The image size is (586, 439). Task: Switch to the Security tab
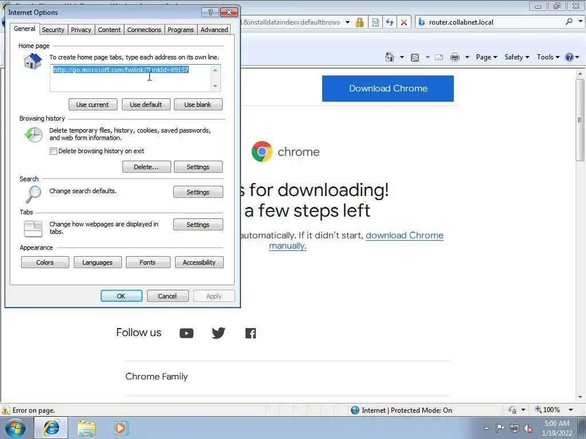pos(53,30)
